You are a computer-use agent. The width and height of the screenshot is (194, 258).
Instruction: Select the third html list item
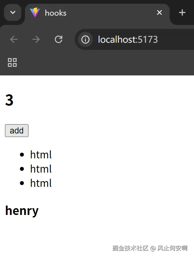pos(41,183)
